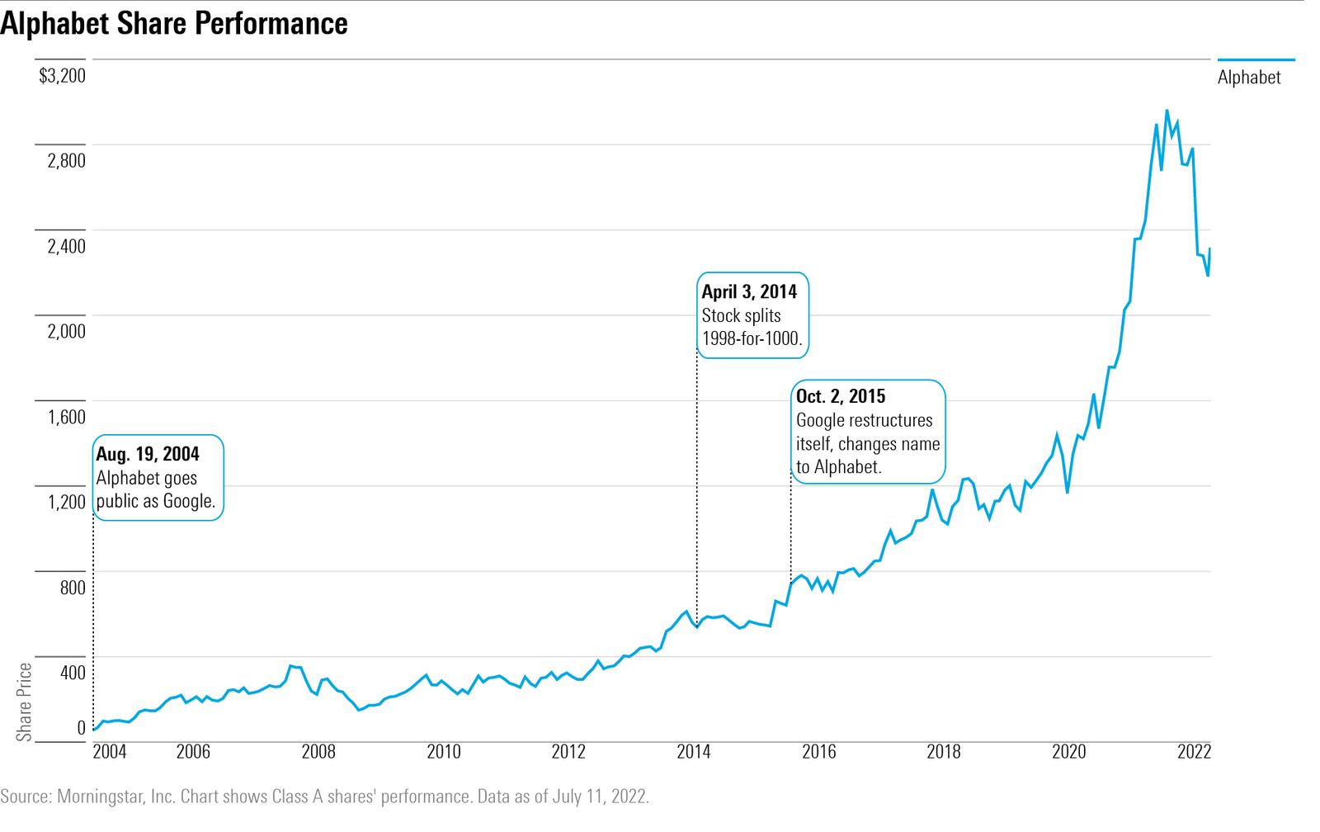Click the Morningstar source attribution text
The image size is (1320, 832).
click(91, 795)
